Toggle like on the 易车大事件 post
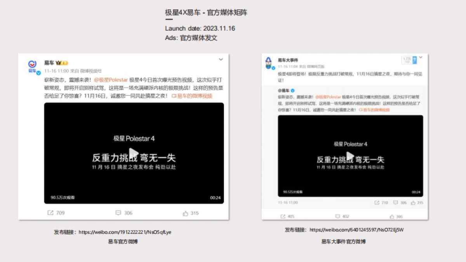This screenshot has width=466, height=262. point(392,216)
